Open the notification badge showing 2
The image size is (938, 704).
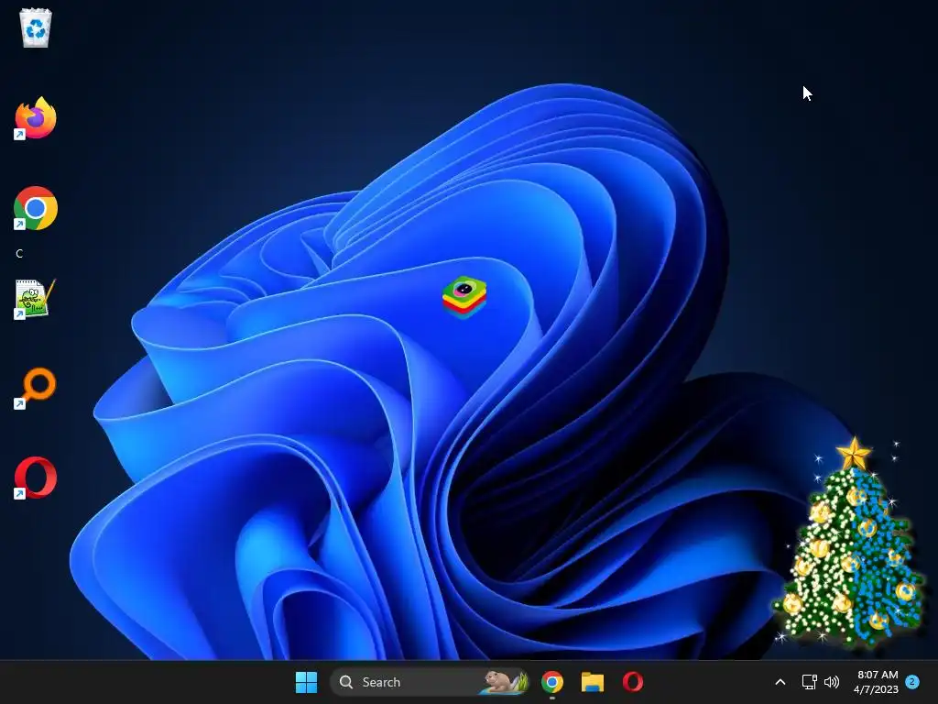click(x=912, y=682)
